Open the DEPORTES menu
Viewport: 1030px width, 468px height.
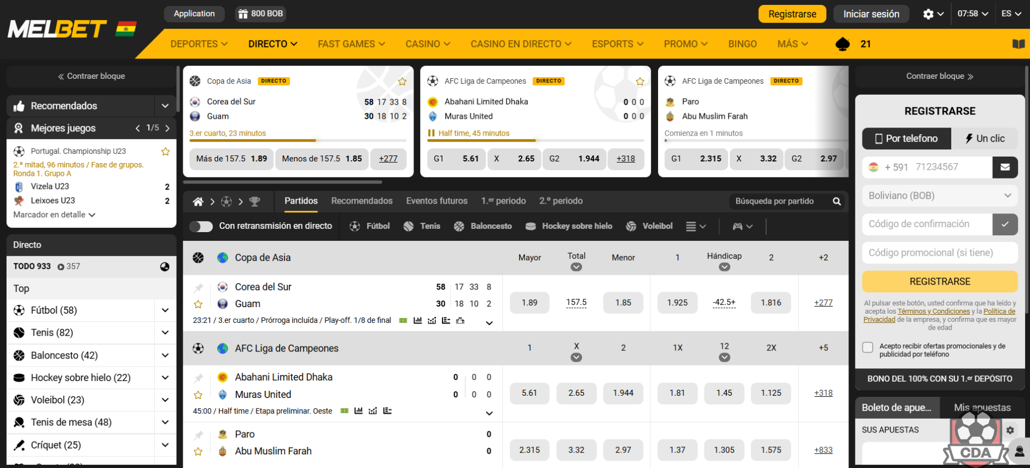click(199, 44)
